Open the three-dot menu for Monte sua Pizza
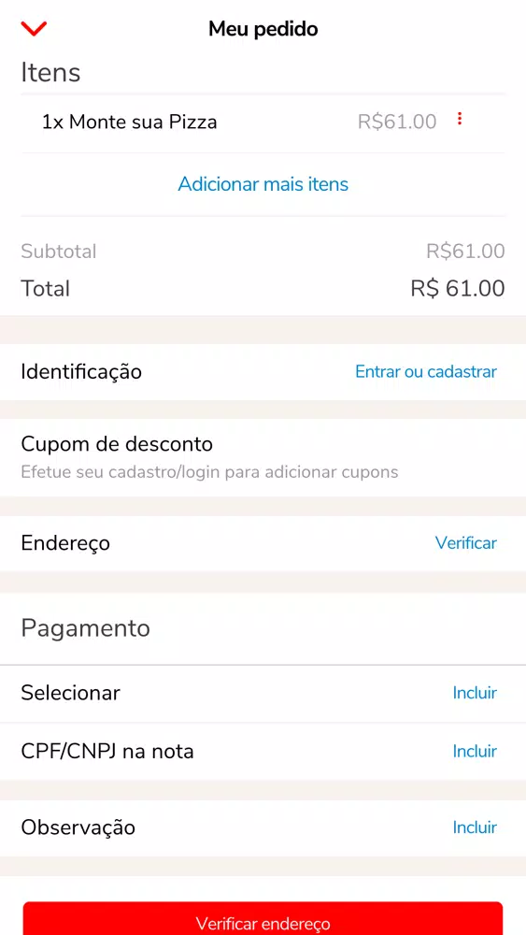Viewport: 526px width, 935px height. [x=460, y=120]
